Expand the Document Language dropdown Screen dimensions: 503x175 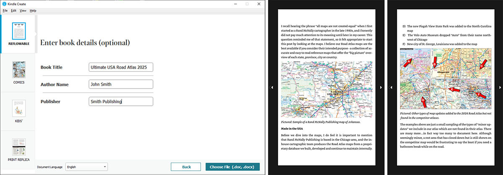86,167
